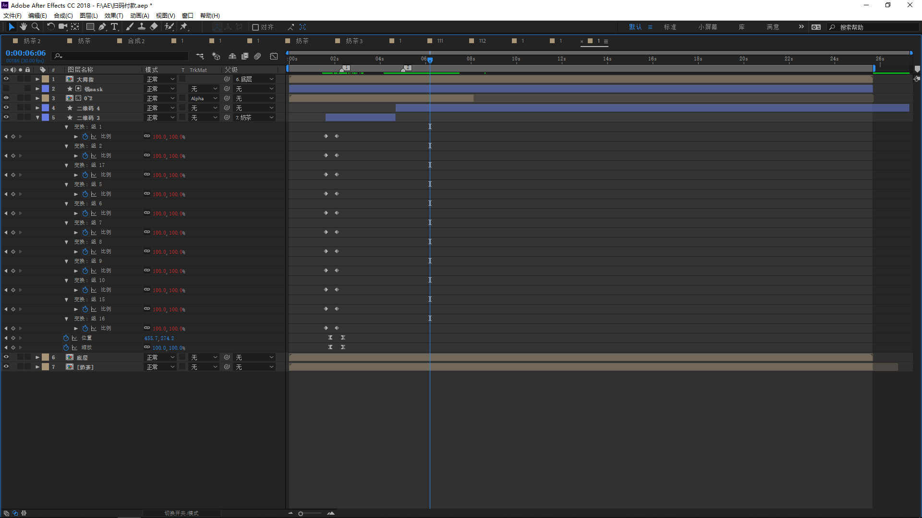This screenshot has height=518, width=922.
Task: Switch to the 奶茶 3 timeline tab
Action: click(x=354, y=41)
